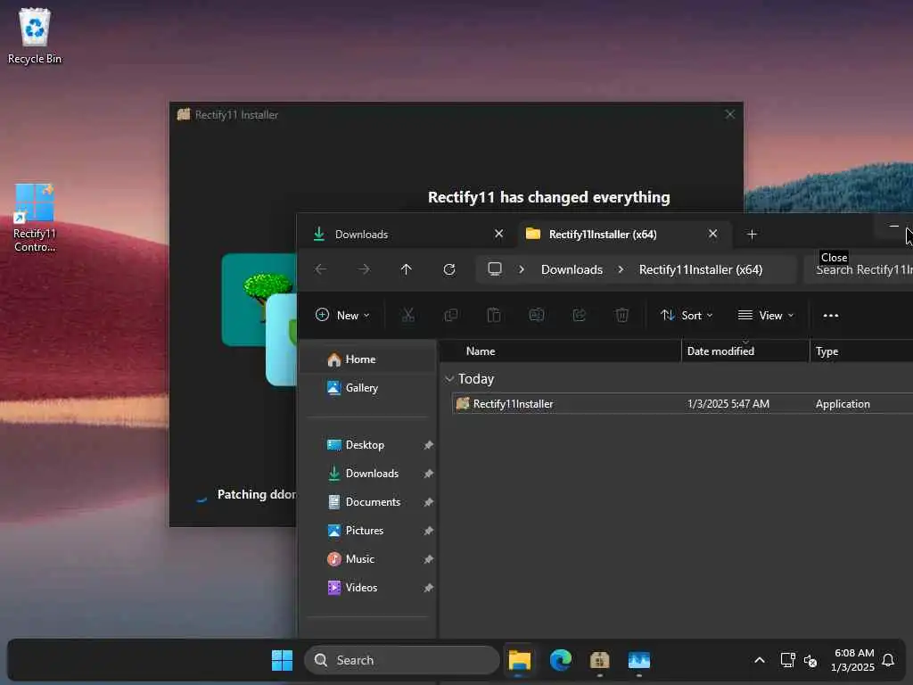
Task: Open the Rectify11 Control Center desktop shortcut
Action: tap(35, 218)
